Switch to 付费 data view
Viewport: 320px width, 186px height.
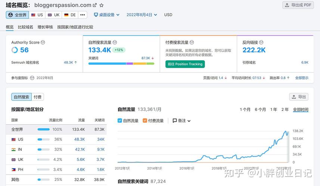38,97
